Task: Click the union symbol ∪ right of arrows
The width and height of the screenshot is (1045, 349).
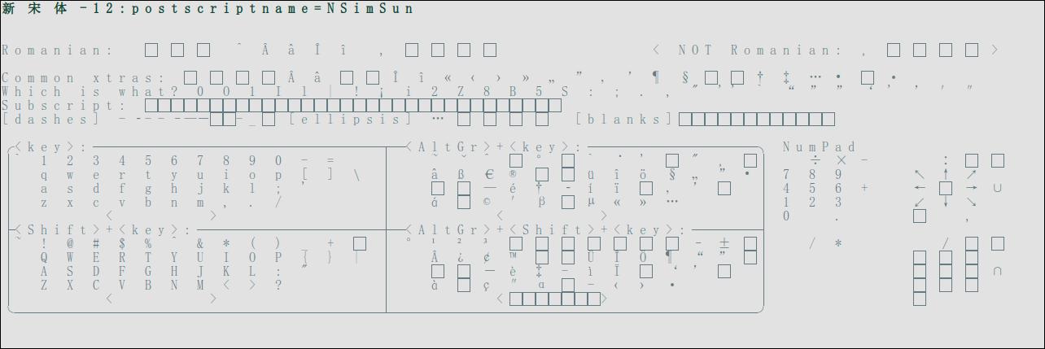Action: 997,188
